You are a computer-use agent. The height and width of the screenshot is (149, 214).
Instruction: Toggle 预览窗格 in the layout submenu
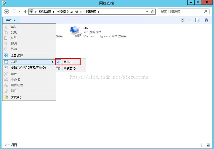(70, 69)
